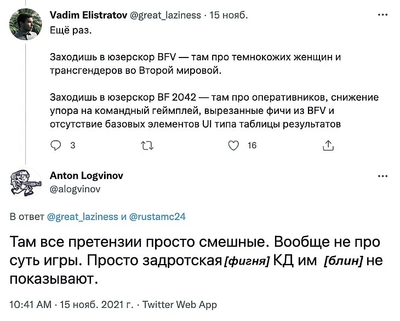Like the tweet with the heart icon
This screenshot has height=321, width=400.
pyautogui.click(x=234, y=145)
